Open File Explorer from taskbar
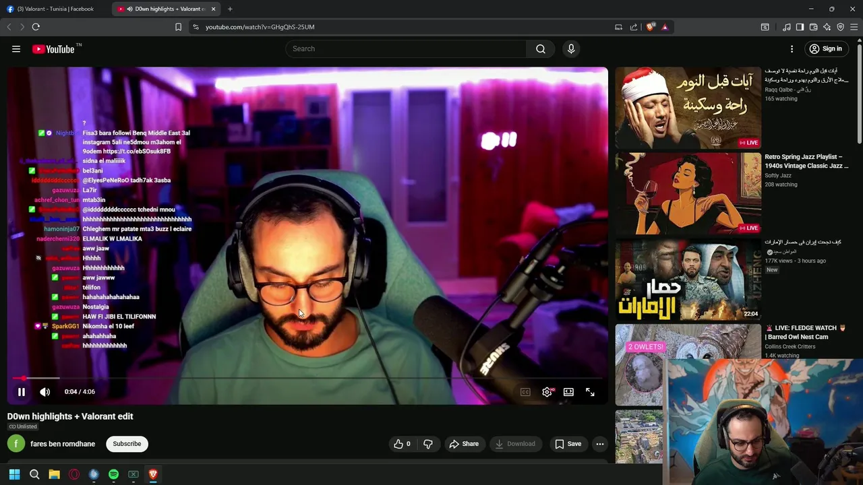The image size is (863, 485). pyautogui.click(x=54, y=474)
